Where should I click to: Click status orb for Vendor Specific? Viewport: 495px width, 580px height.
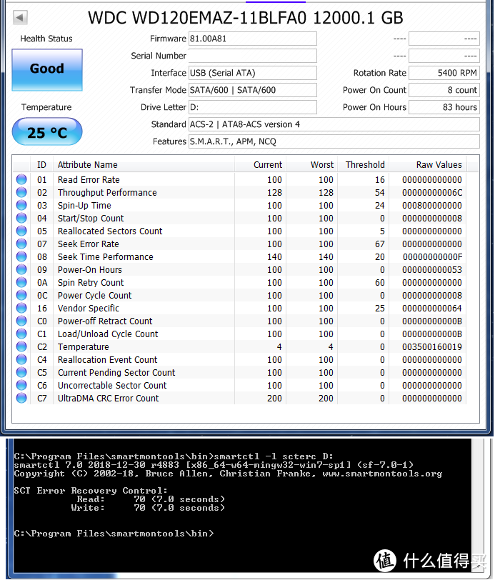click(x=21, y=308)
